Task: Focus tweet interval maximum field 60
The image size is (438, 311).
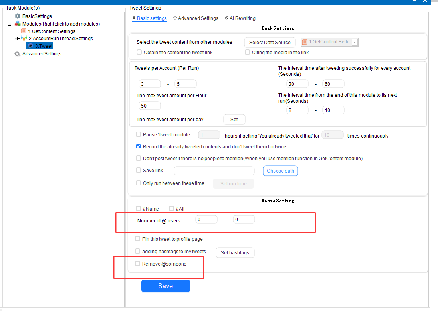Action: click(333, 84)
